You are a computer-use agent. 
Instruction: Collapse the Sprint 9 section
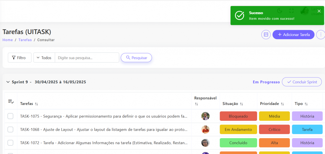coord(8,82)
